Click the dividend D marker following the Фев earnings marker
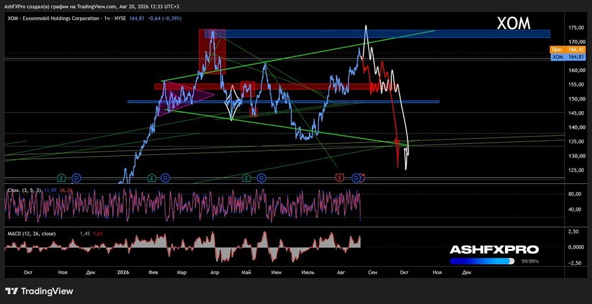Image resolution: width=592 pixels, height=304 pixels. [x=165, y=177]
